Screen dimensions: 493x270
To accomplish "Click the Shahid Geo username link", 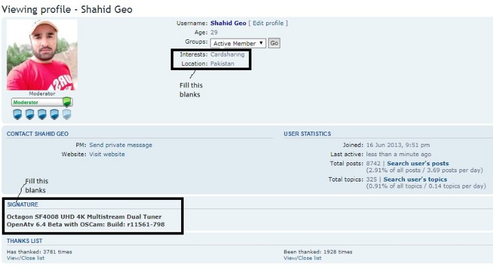I will pyautogui.click(x=228, y=23).
